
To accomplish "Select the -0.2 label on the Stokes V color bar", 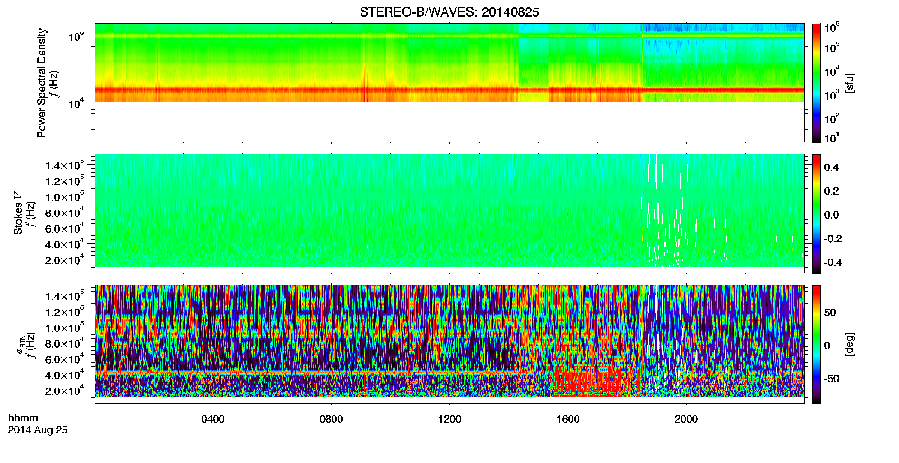I will point(833,239).
